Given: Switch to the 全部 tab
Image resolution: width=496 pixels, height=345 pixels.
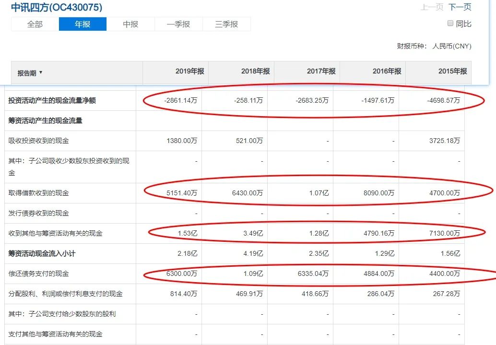Looking at the screenshot, I should pos(35,24).
